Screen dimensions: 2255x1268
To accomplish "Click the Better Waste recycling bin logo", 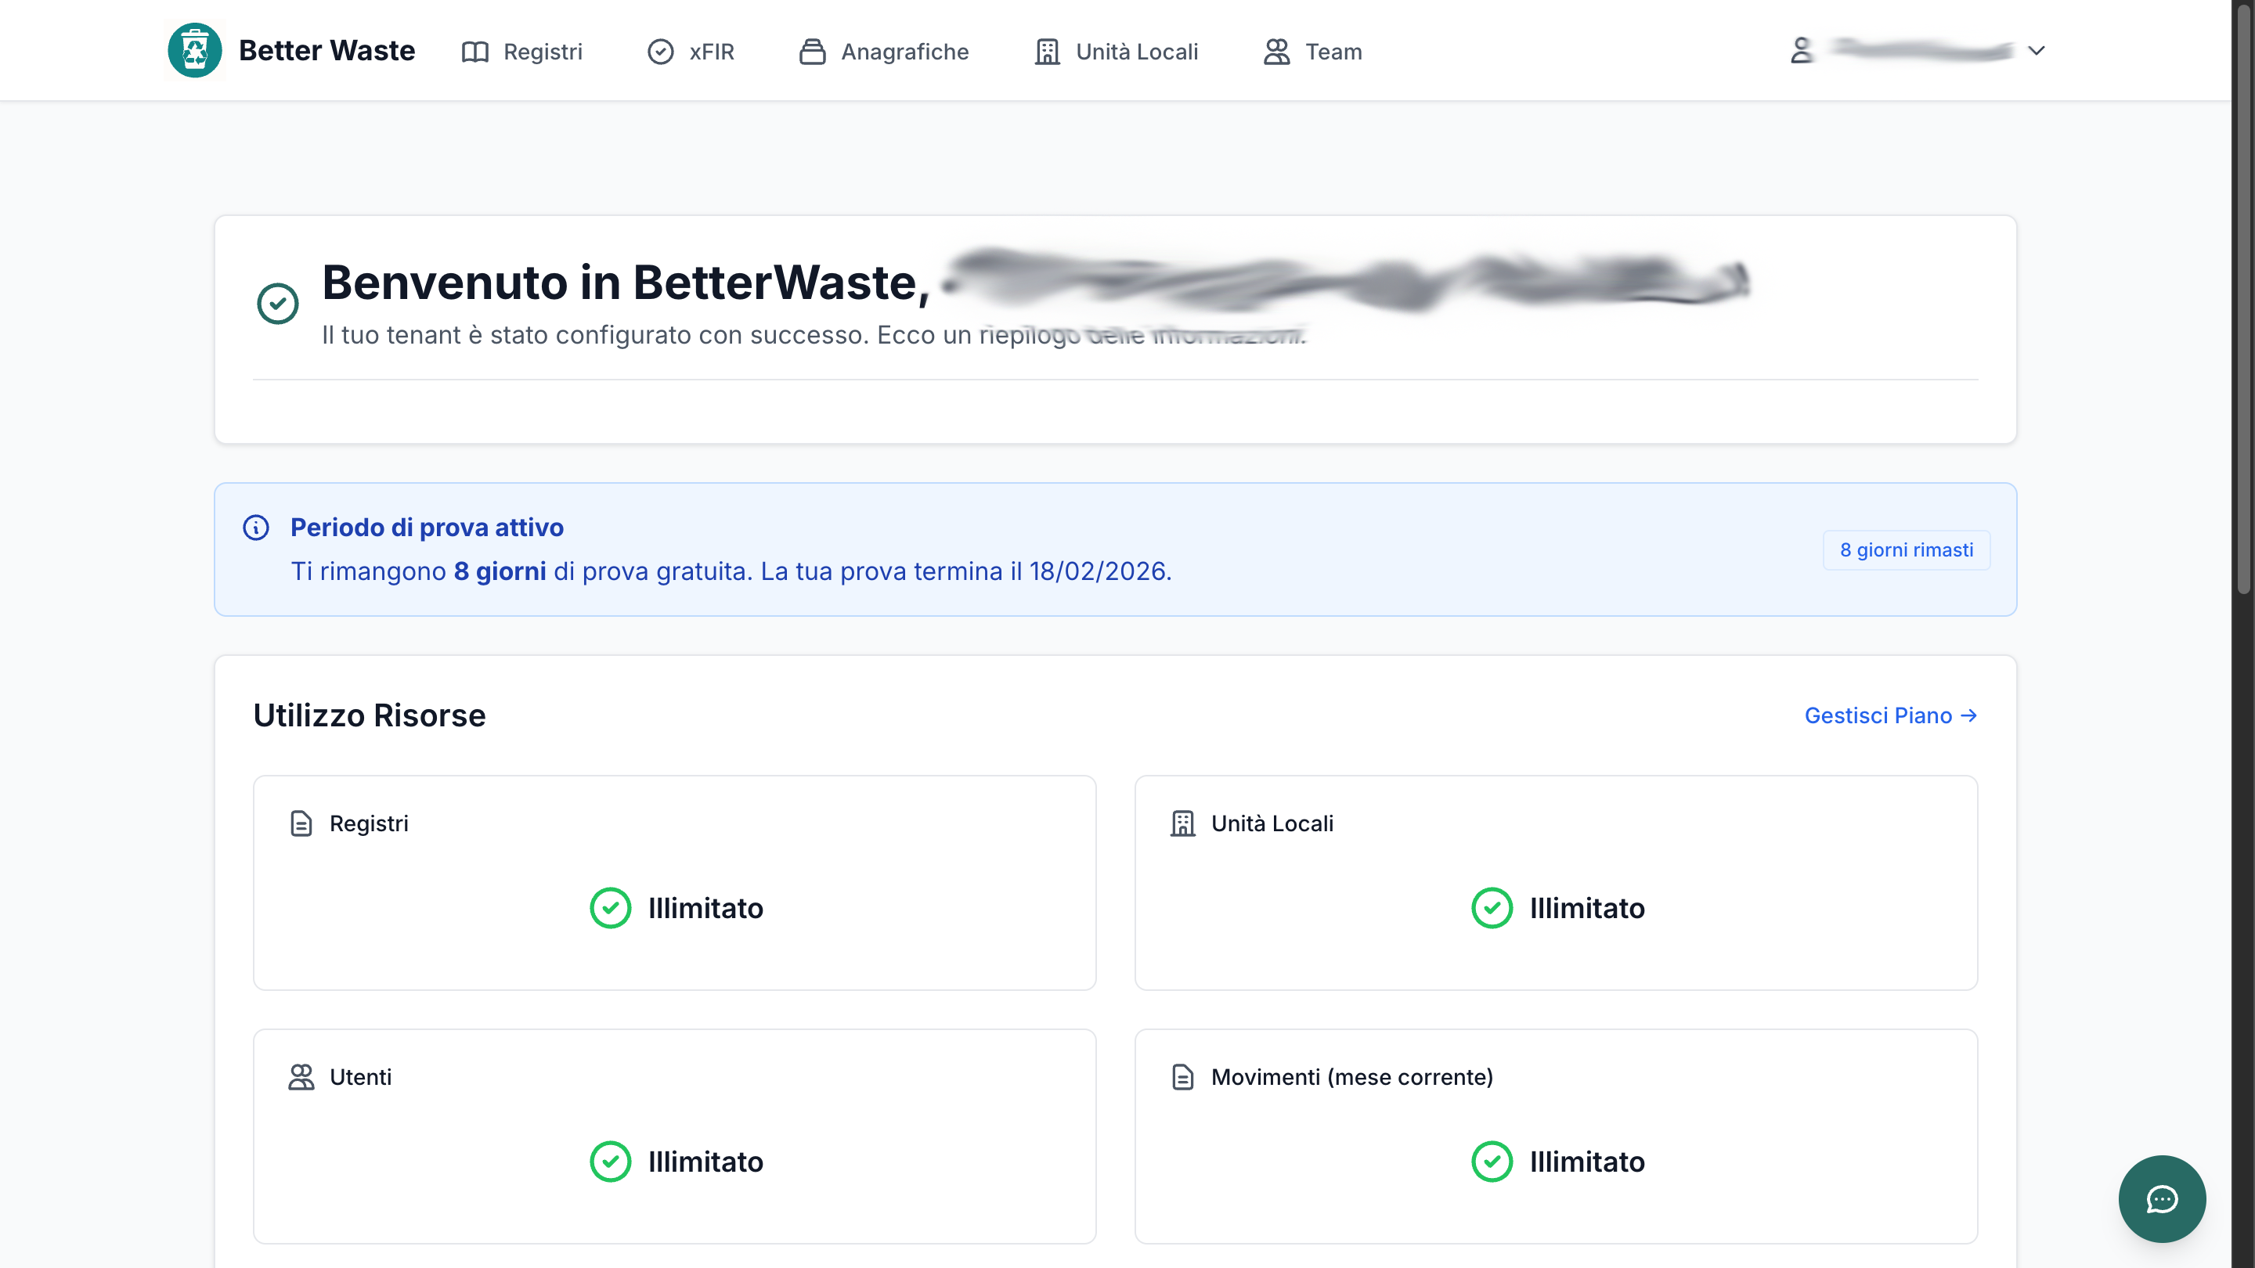I will [194, 51].
